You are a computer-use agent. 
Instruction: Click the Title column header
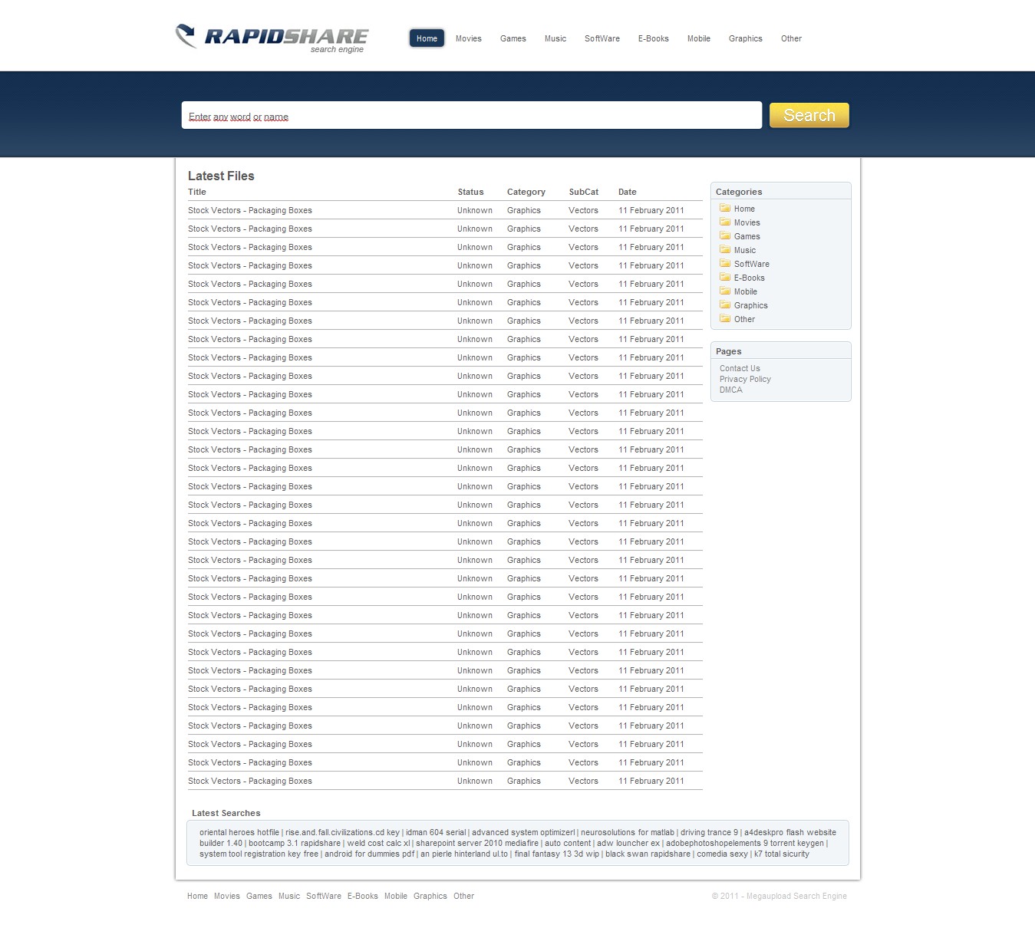click(x=197, y=192)
